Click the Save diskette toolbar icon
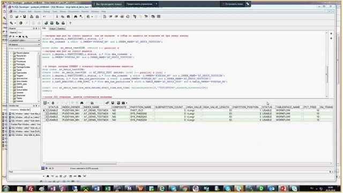The width and height of the screenshot is (343, 193). point(25,17)
